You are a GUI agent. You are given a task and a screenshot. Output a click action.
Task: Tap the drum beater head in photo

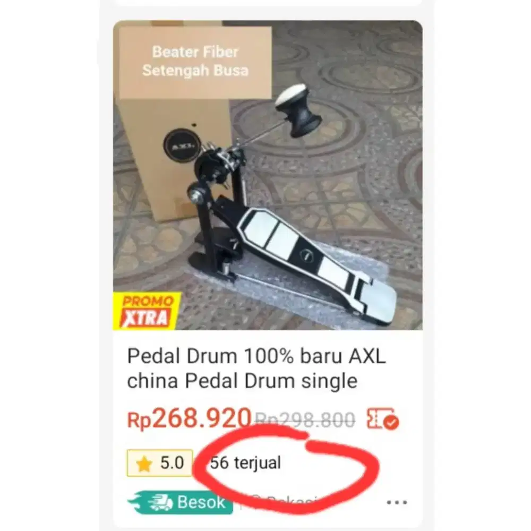click(x=297, y=110)
